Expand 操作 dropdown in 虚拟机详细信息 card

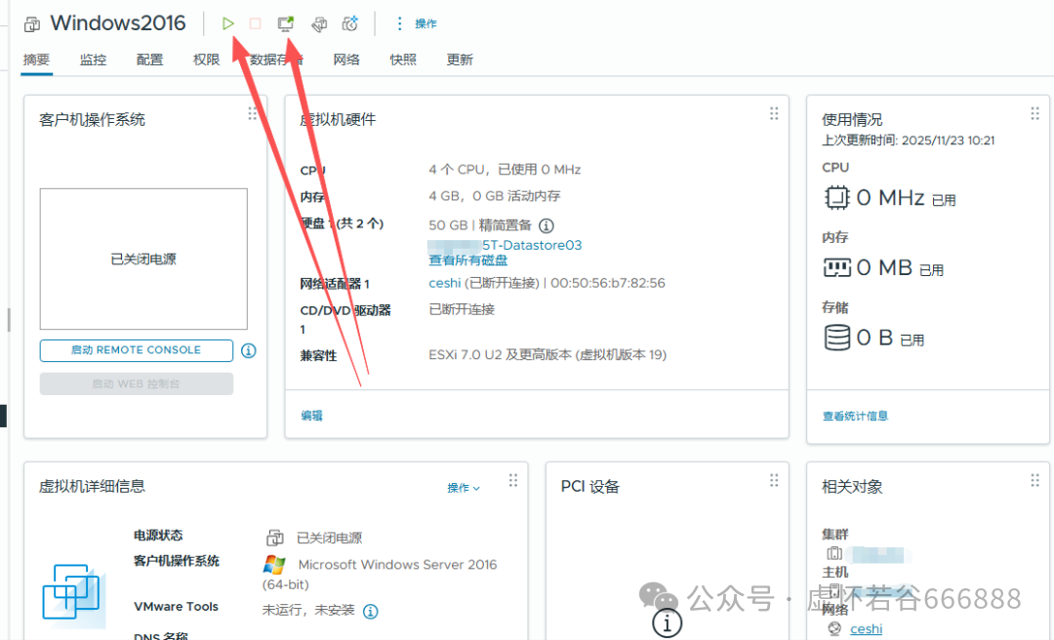[x=464, y=488]
